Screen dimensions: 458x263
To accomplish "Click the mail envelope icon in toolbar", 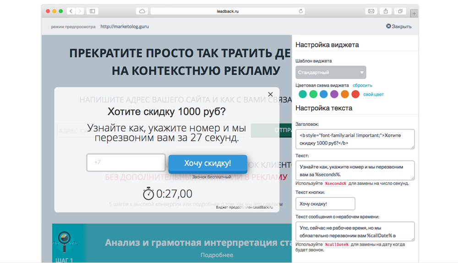I will point(371,11).
